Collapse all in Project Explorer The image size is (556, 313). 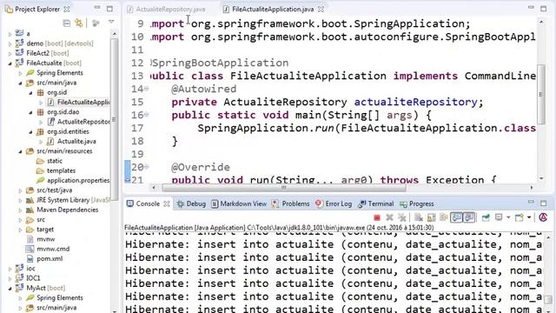pyautogui.click(x=66, y=23)
